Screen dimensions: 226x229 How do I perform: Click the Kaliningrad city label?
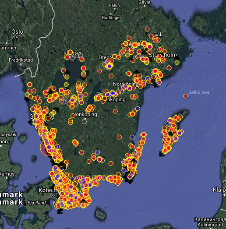(x=210, y=225)
